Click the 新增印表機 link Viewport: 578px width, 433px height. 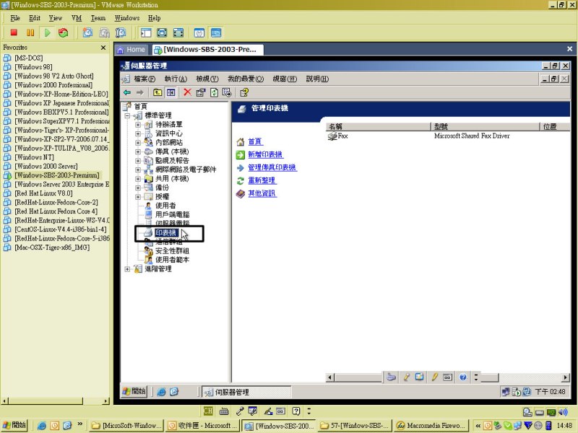pos(265,154)
